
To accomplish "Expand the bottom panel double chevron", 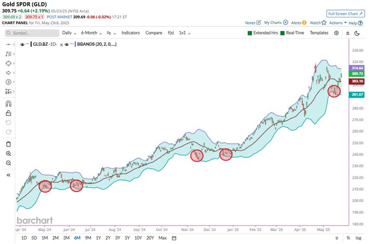I will click(337, 238).
